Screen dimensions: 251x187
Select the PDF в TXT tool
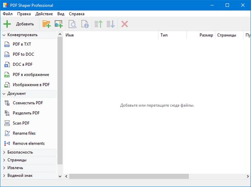coord(22,44)
